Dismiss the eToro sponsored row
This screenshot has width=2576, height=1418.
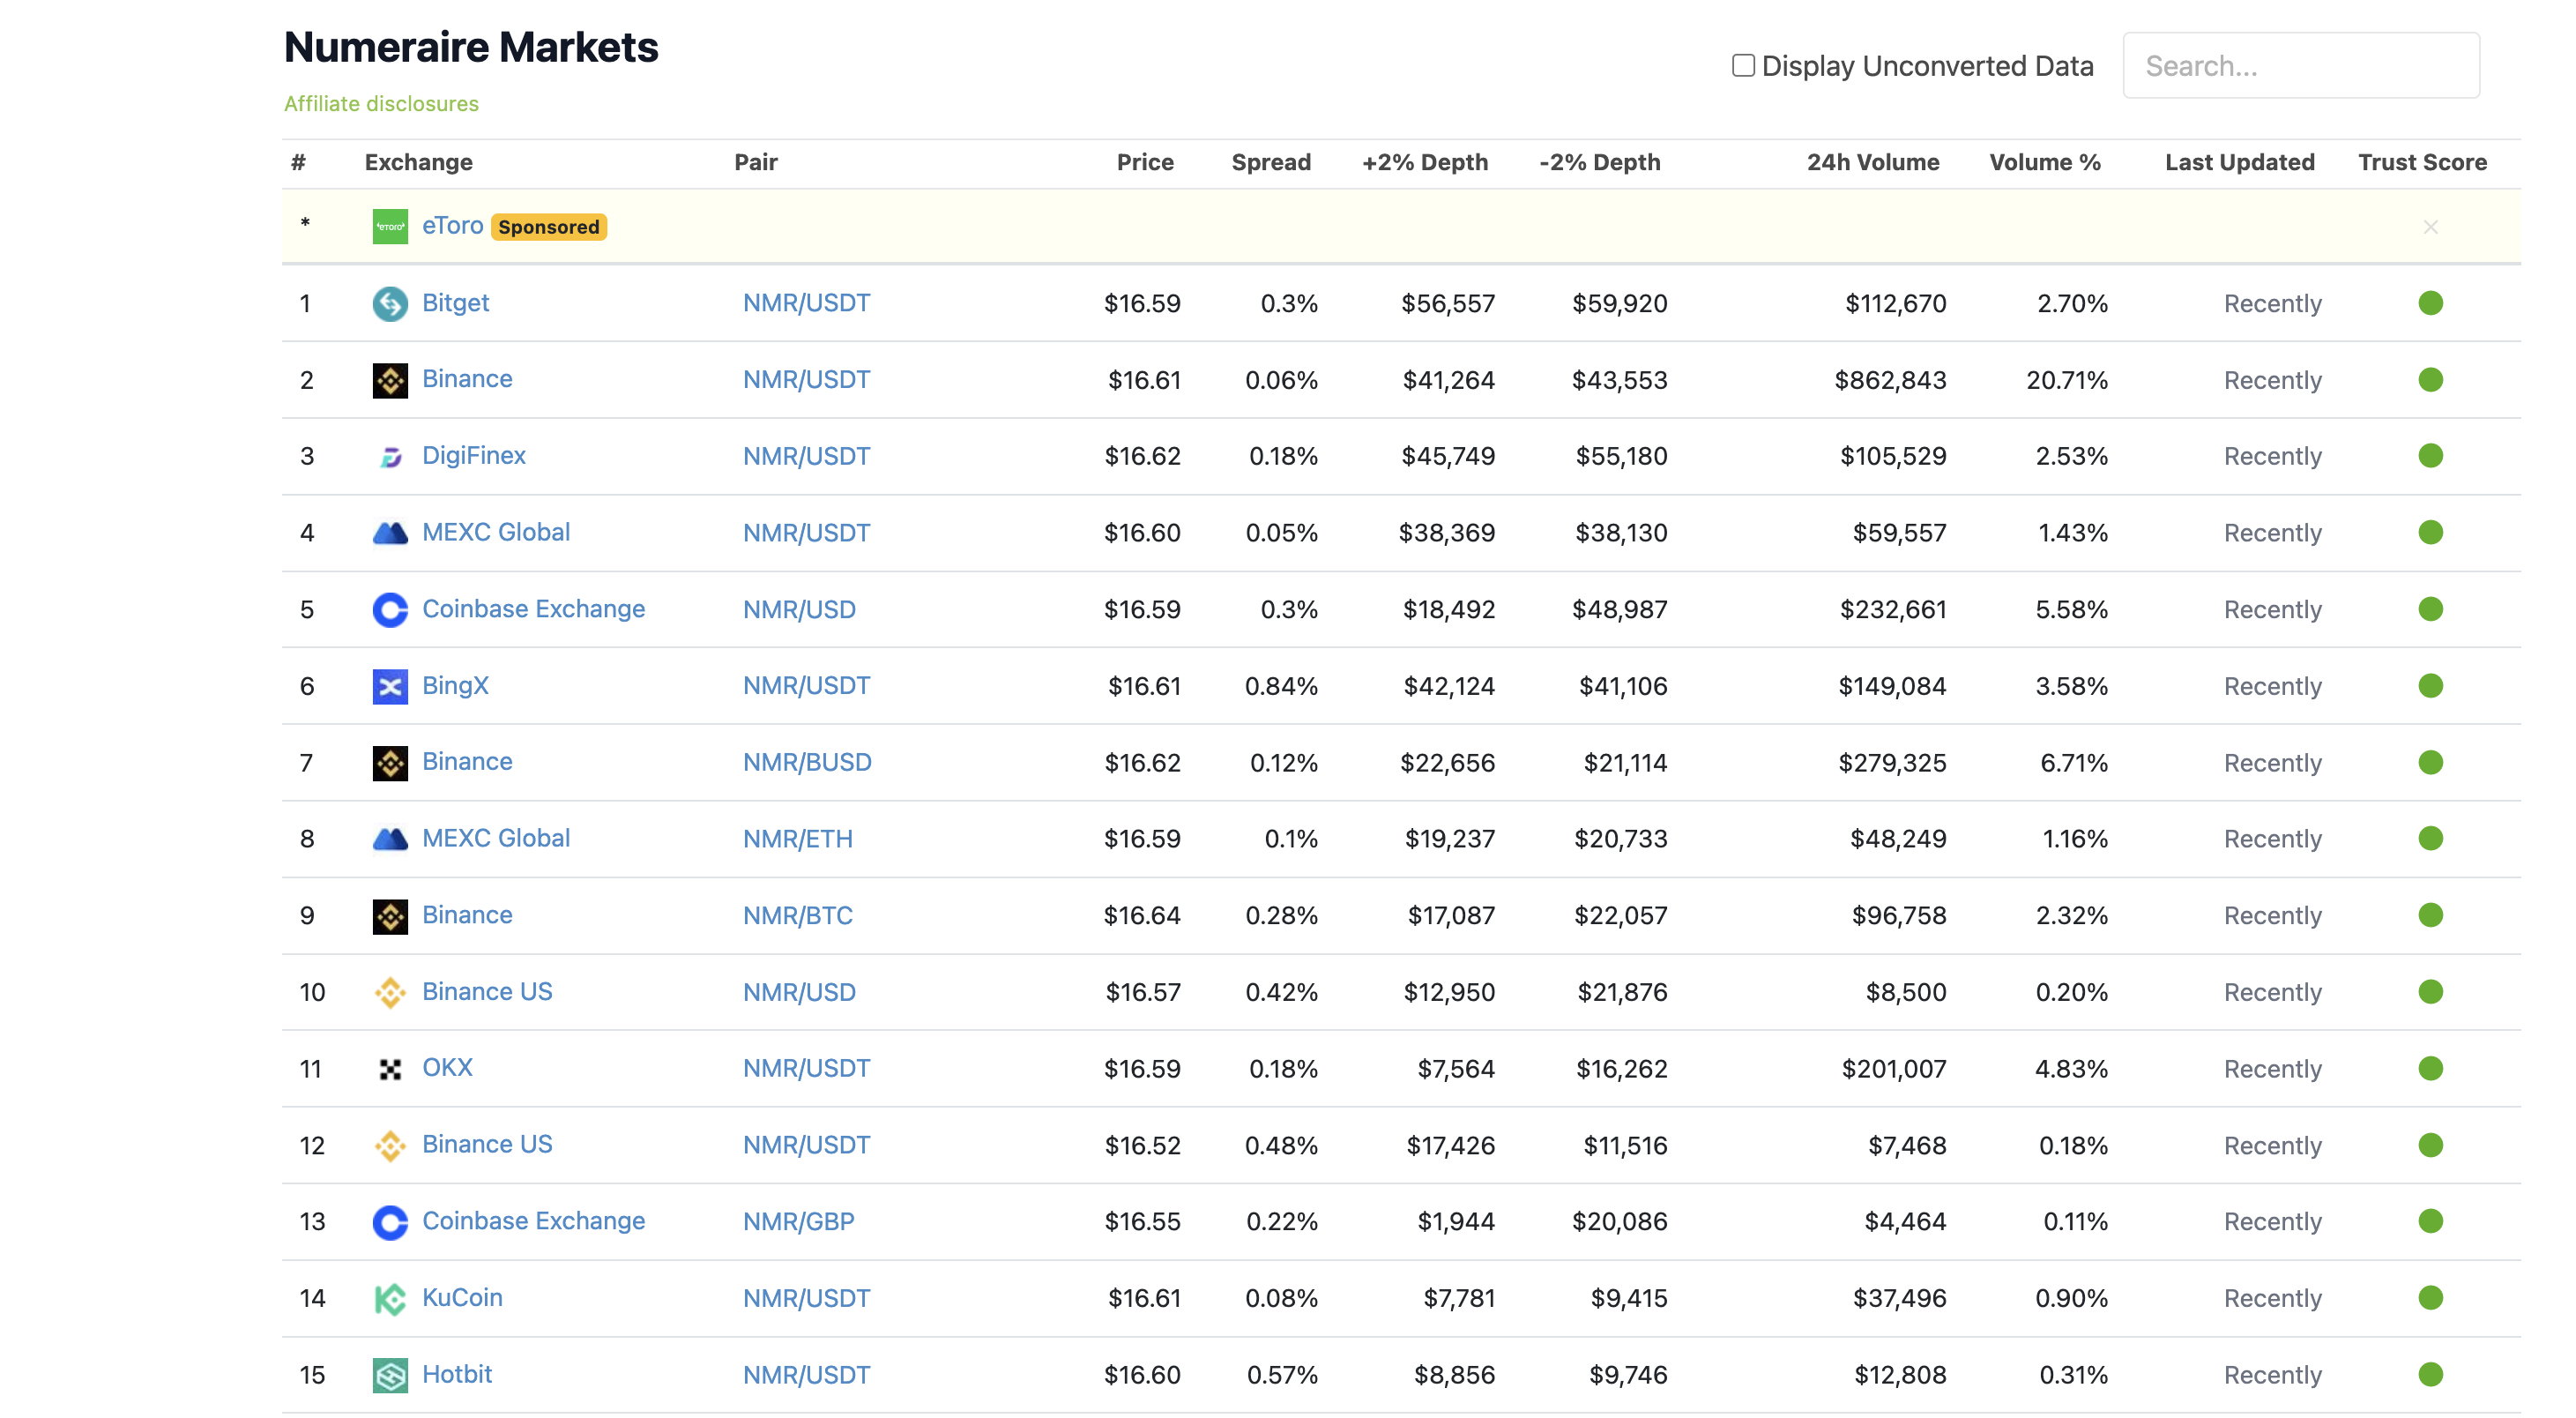(x=2430, y=227)
